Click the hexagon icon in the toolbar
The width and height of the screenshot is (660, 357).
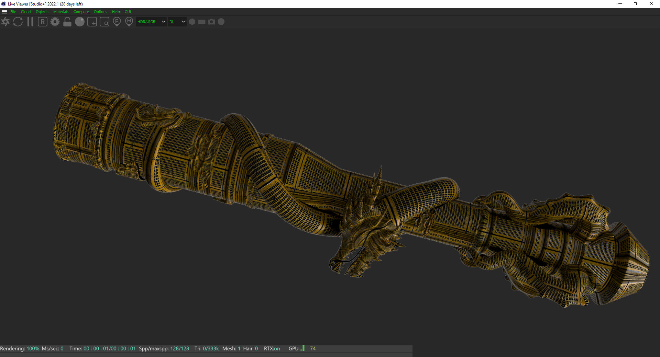pos(192,22)
